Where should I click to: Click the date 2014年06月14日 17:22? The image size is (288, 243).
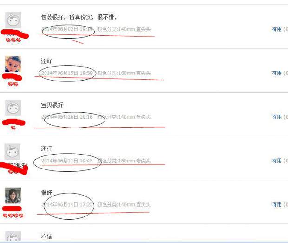click(x=67, y=204)
